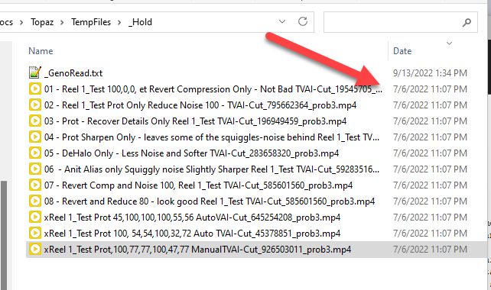The image size is (491, 290).
Task: Select 08 - Revert and Reduce 80 - look good file
Action: point(210,201)
